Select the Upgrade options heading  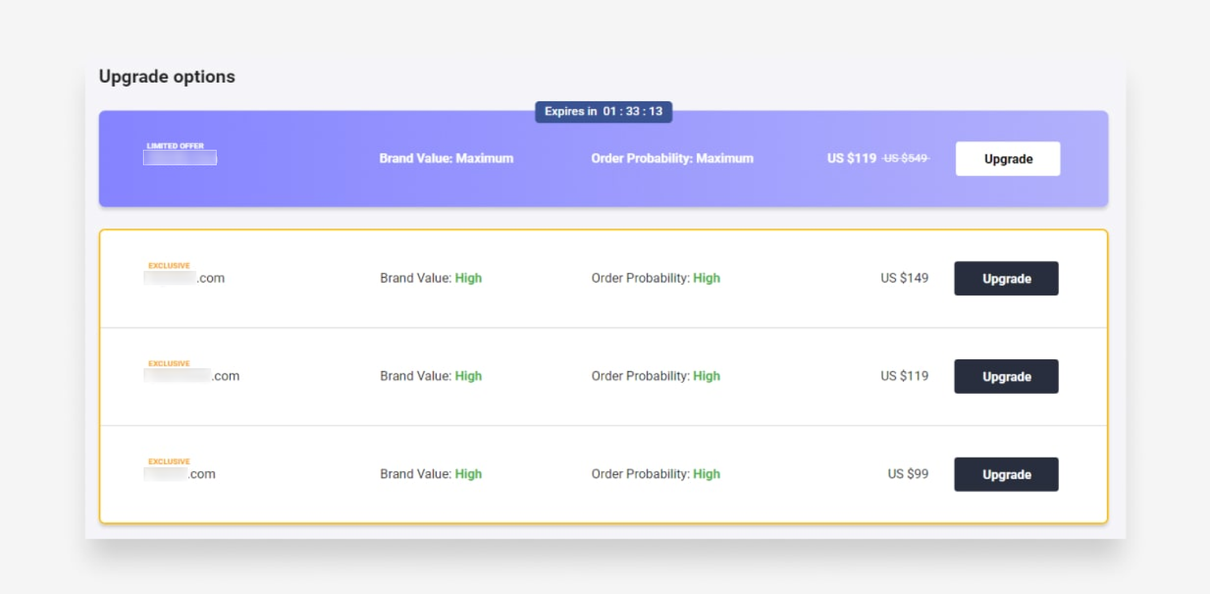click(167, 76)
